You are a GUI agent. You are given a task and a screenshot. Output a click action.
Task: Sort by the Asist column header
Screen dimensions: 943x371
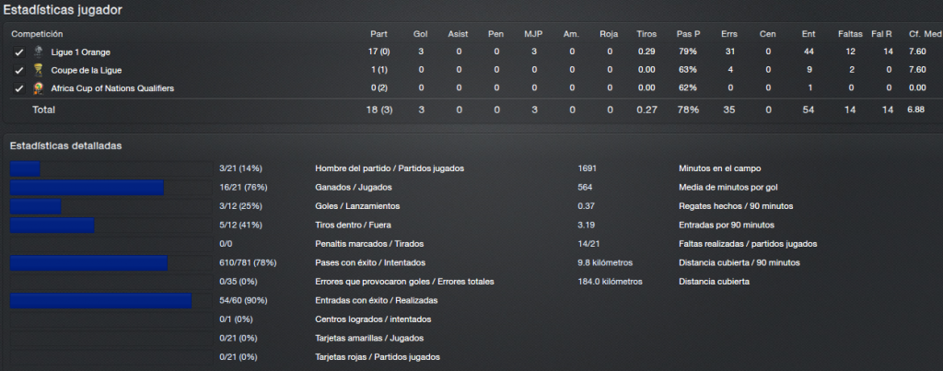click(458, 34)
